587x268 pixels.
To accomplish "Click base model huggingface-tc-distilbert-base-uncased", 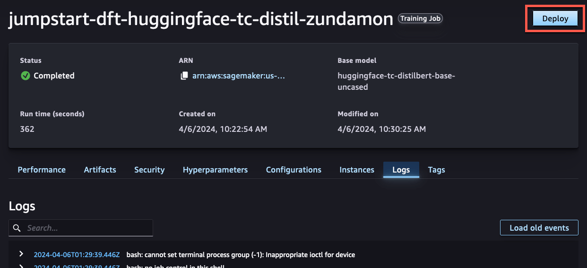I will [396, 81].
